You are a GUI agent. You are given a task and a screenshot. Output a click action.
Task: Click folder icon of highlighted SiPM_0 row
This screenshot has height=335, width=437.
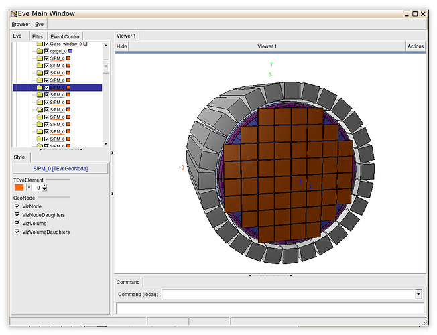(x=40, y=88)
